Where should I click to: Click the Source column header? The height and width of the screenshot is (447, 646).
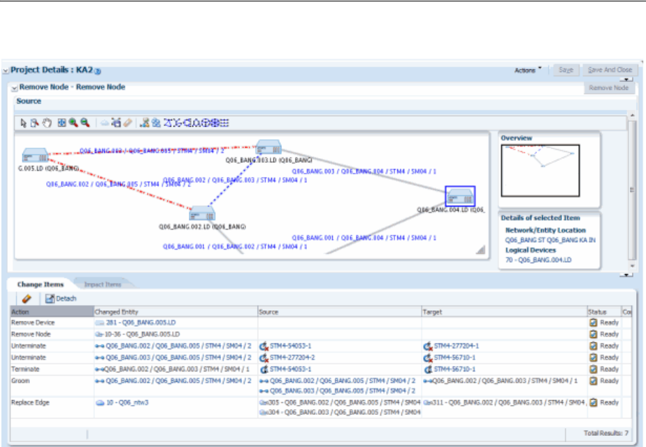[340, 312]
